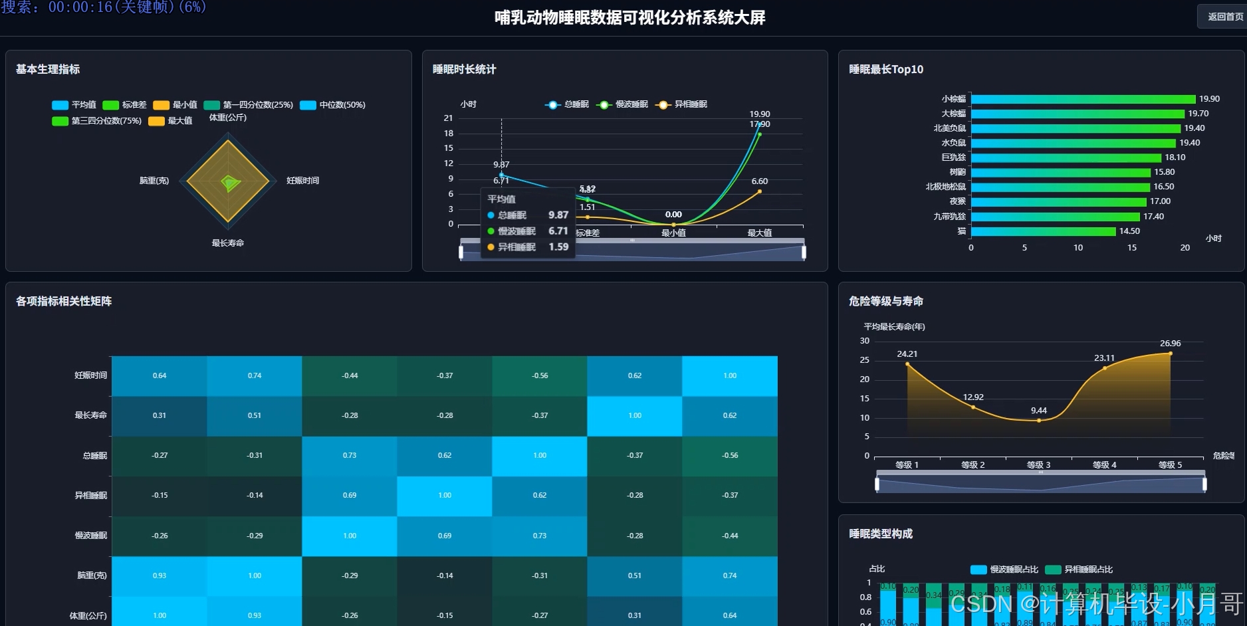Click the 1.00 cell in 最长寿命 row

[x=635, y=416]
